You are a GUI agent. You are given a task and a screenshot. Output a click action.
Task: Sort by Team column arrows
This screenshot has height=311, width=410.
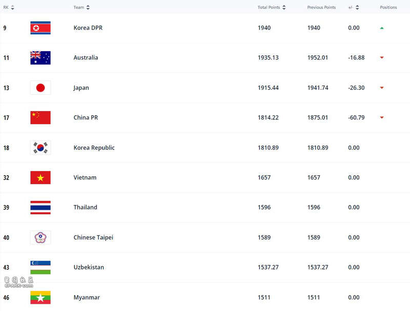coord(88,7)
